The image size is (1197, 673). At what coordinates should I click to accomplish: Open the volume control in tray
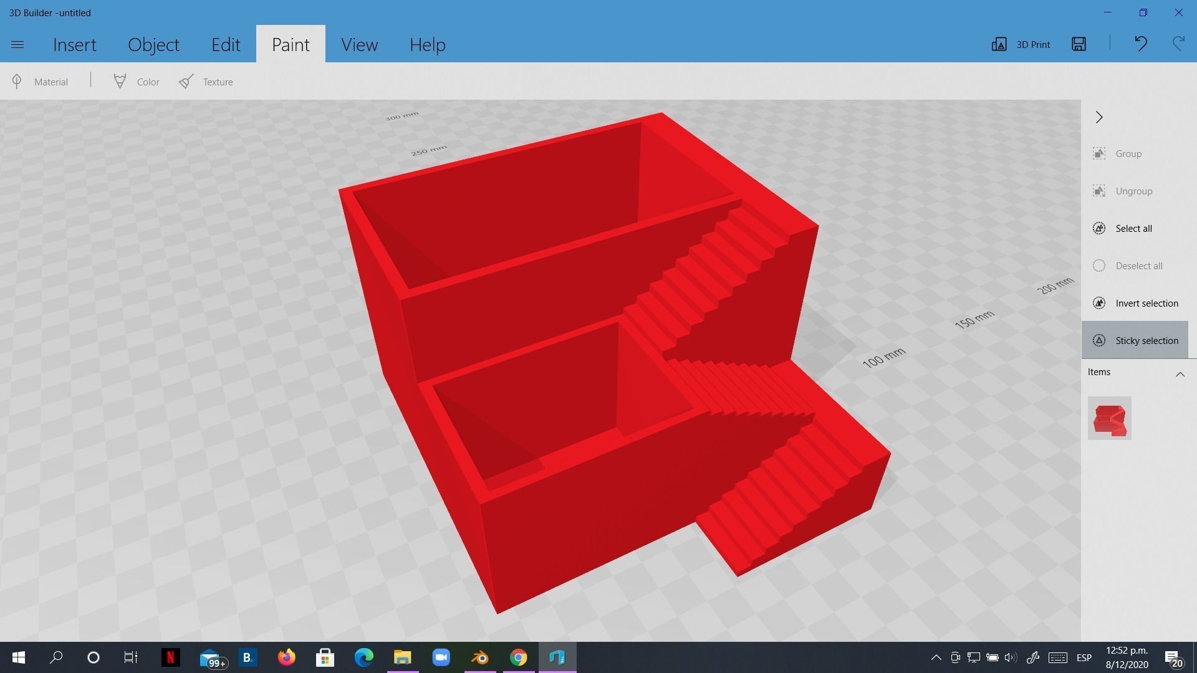tap(1011, 657)
